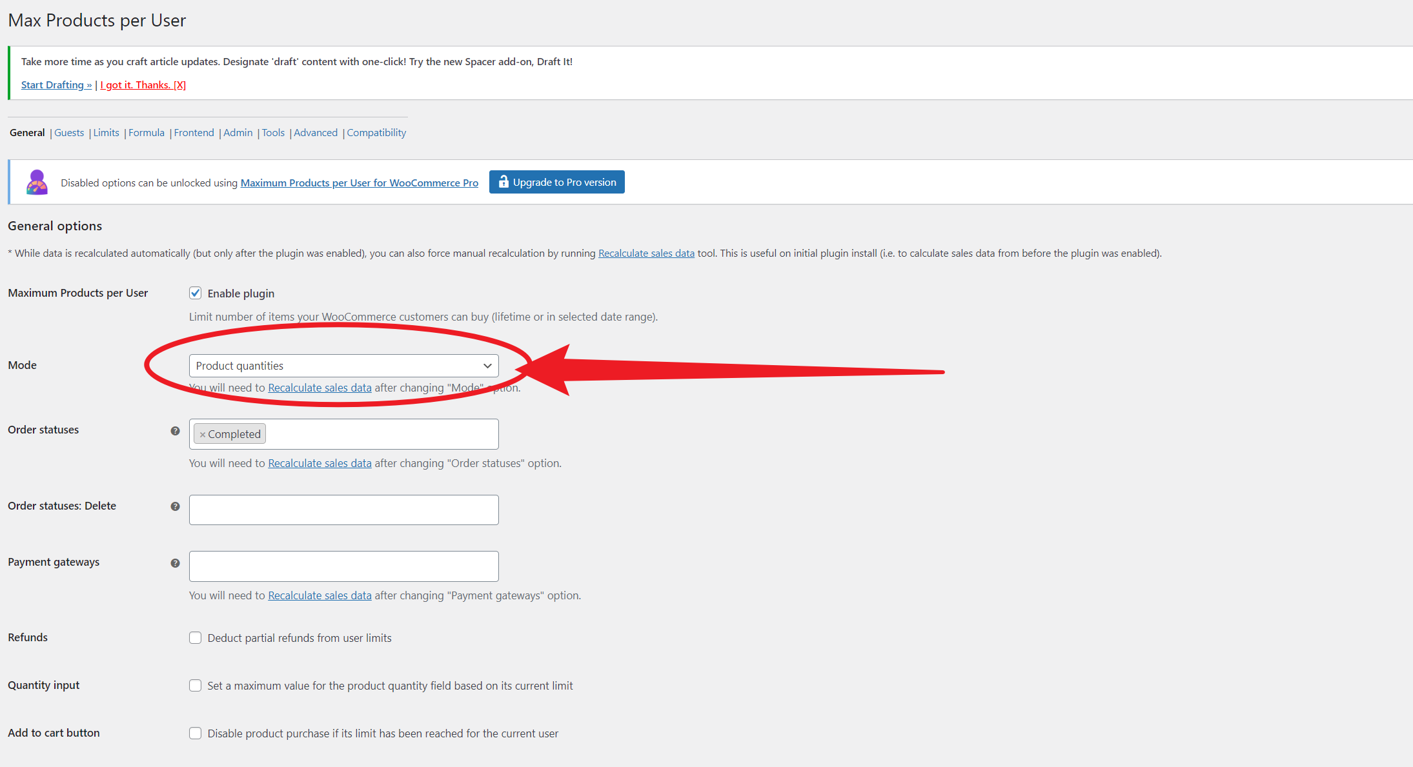Open the Recalculate sales data link
This screenshot has width=1413, height=767.
point(646,253)
